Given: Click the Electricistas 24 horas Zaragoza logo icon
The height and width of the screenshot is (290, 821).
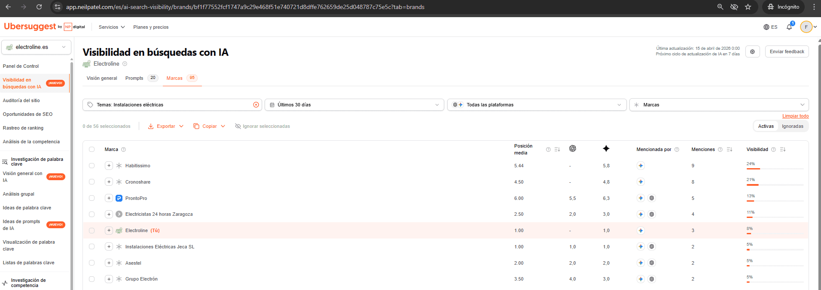Looking at the screenshot, I should [x=119, y=214].
